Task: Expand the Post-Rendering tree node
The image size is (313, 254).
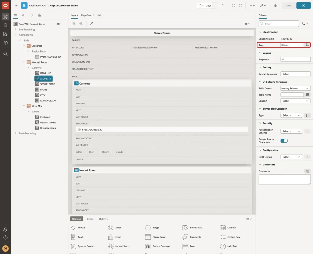Action: pyautogui.click(x=15, y=133)
